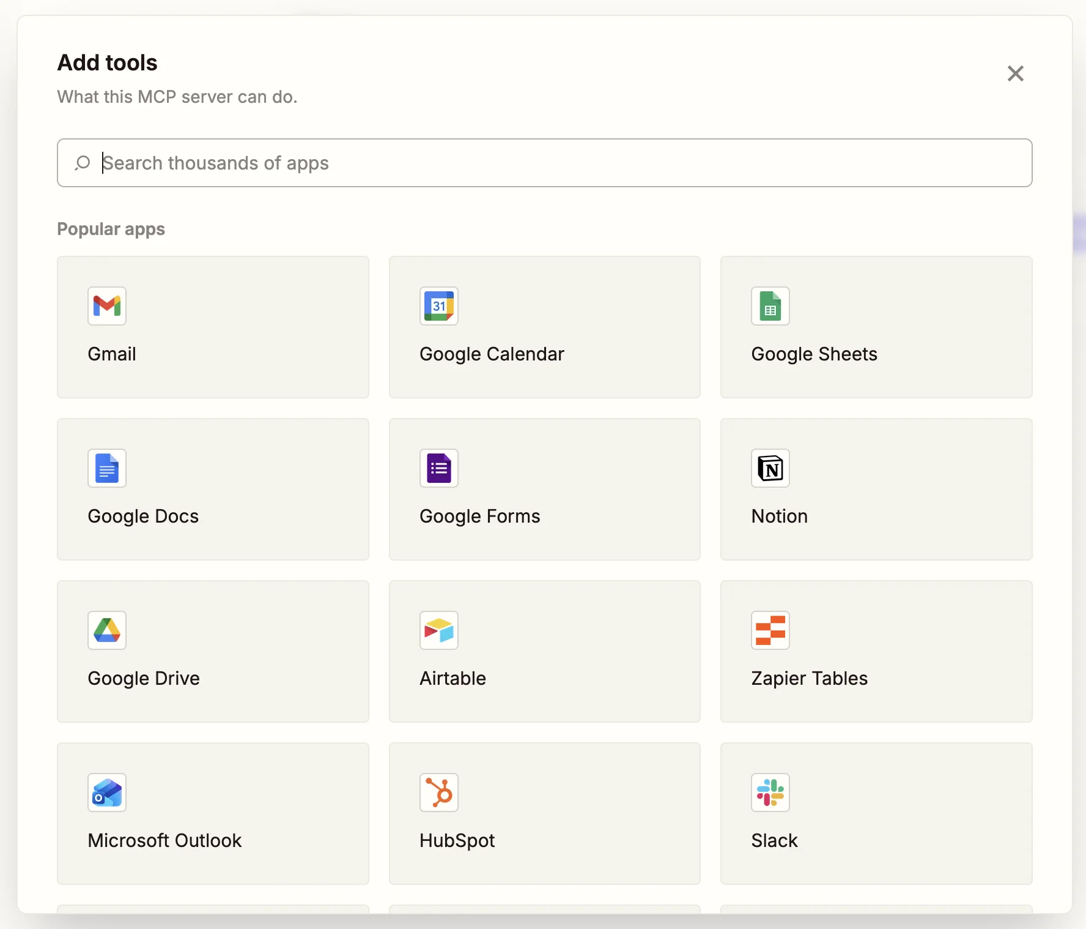1086x929 pixels.
Task: Open the Gmail tile to add its tools
Action: click(x=213, y=327)
